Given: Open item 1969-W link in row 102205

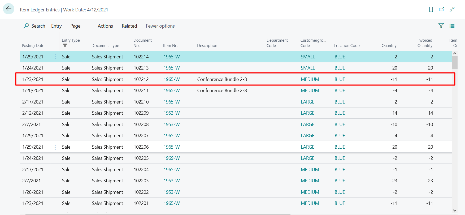Looking at the screenshot, I should coord(172,158).
